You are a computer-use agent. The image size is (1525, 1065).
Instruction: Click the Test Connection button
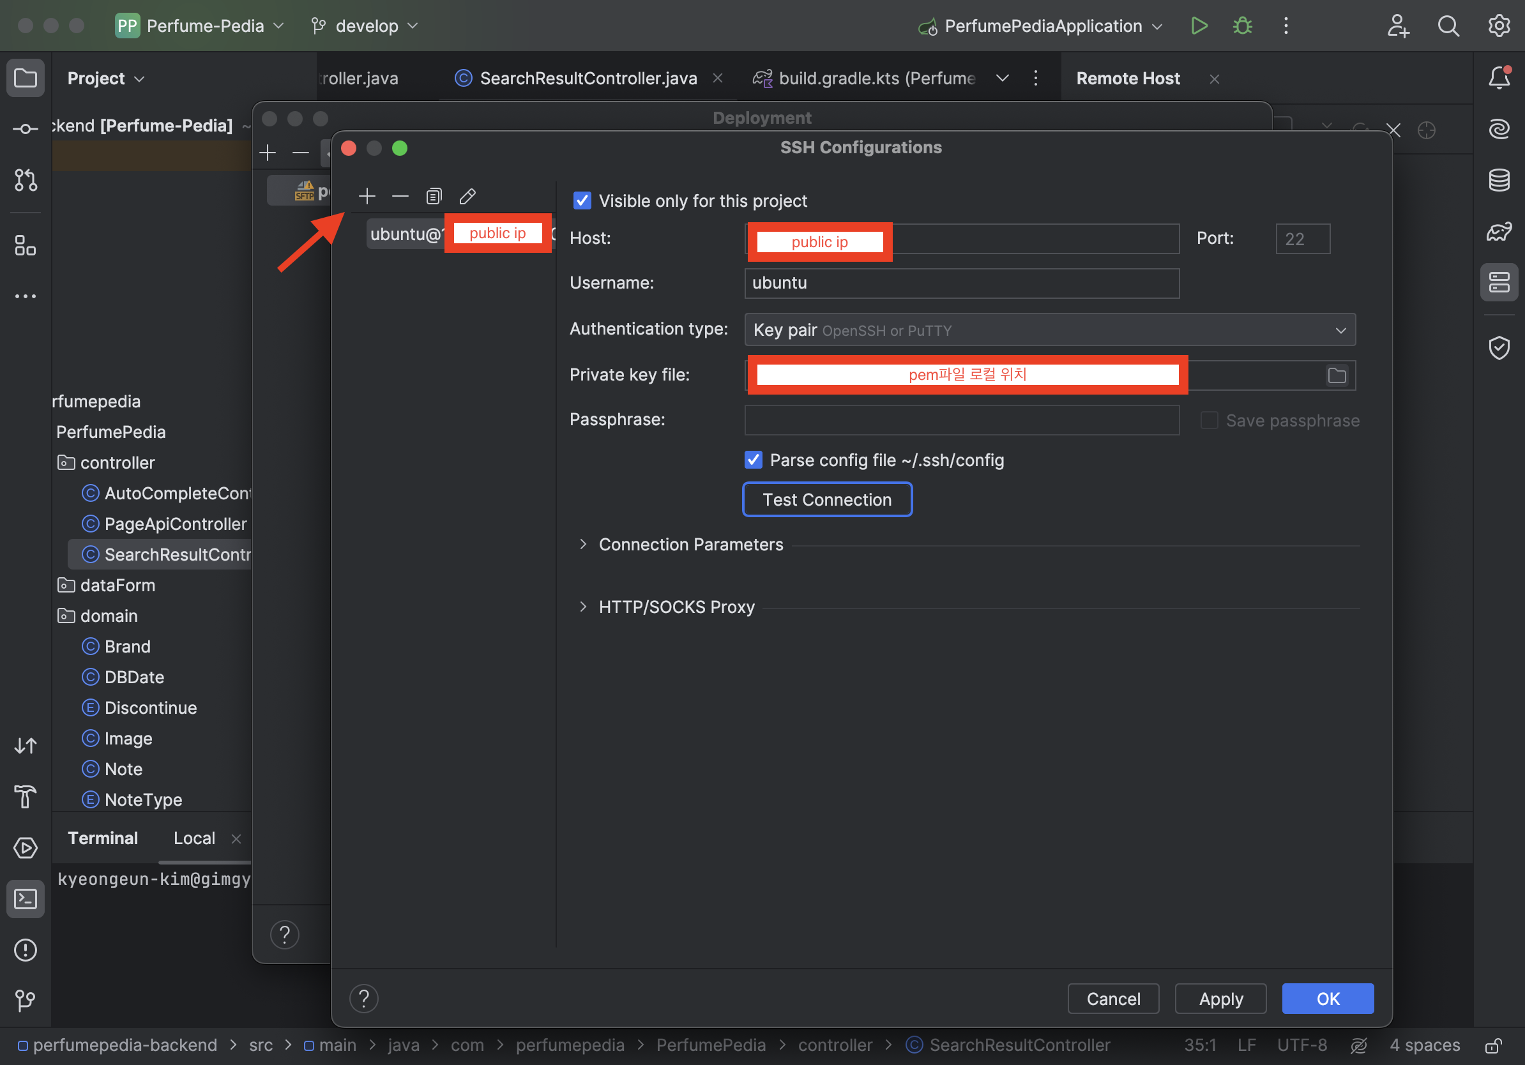[x=826, y=499]
